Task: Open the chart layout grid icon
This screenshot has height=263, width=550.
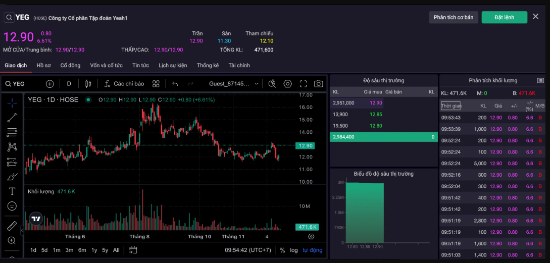Action: [x=156, y=84]
